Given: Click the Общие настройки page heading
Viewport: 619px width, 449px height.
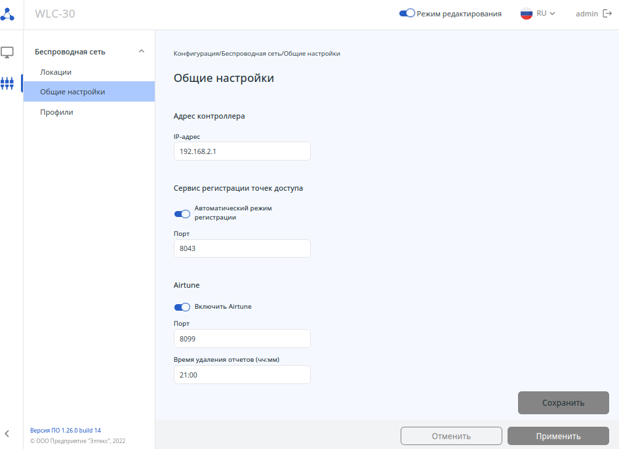Looking at the screenshot, I should coord(224,78).
